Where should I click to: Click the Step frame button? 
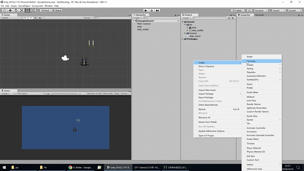[157, 11]
